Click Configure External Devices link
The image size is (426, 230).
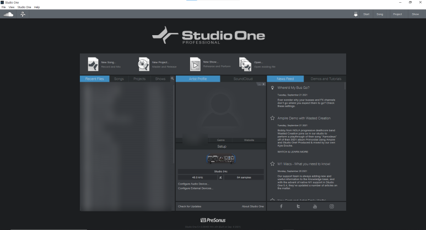pyautogui.click(x=196, y=188)
